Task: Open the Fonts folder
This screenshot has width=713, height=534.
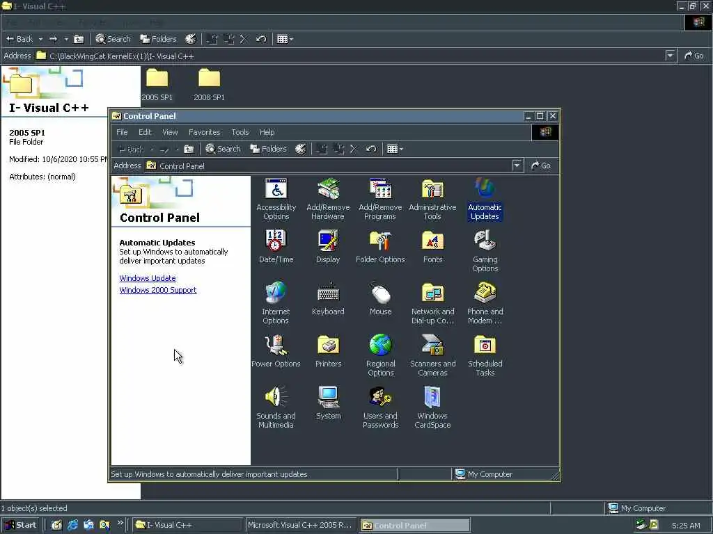Action: pyautogui.click(x=432, y=247)
